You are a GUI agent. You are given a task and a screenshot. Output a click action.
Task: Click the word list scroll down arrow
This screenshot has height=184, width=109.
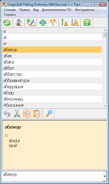104,106
